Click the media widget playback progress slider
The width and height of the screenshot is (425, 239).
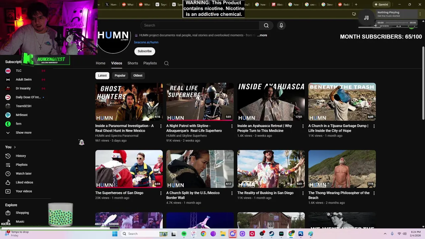point(396,23)
